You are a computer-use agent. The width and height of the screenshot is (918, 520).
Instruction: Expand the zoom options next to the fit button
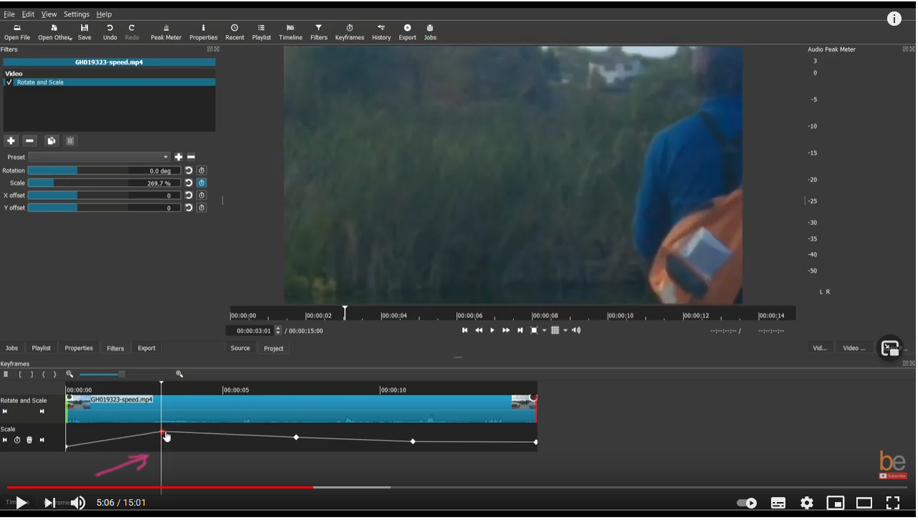(x=545, y=330)
